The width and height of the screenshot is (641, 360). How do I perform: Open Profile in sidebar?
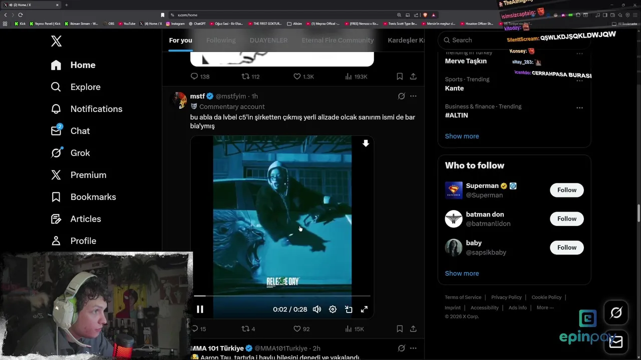tap(74, 241)
